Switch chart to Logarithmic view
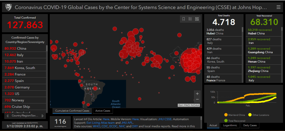Image resolution: width=285 pixels, height=131 pixels. [230, 125]
